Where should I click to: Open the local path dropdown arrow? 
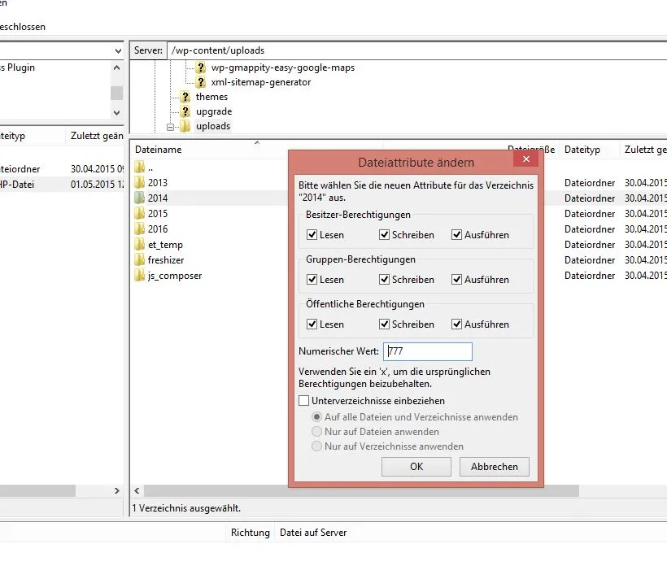tap(118, 51)
